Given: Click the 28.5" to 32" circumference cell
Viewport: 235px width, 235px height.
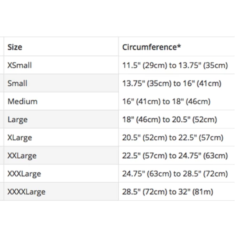Looking at the screenshot, I should pyautogui.click(x=168, y=192).
